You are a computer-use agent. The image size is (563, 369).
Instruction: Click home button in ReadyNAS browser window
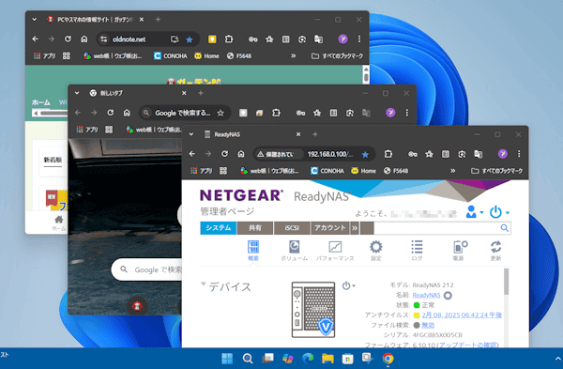(x=241, y=154)
